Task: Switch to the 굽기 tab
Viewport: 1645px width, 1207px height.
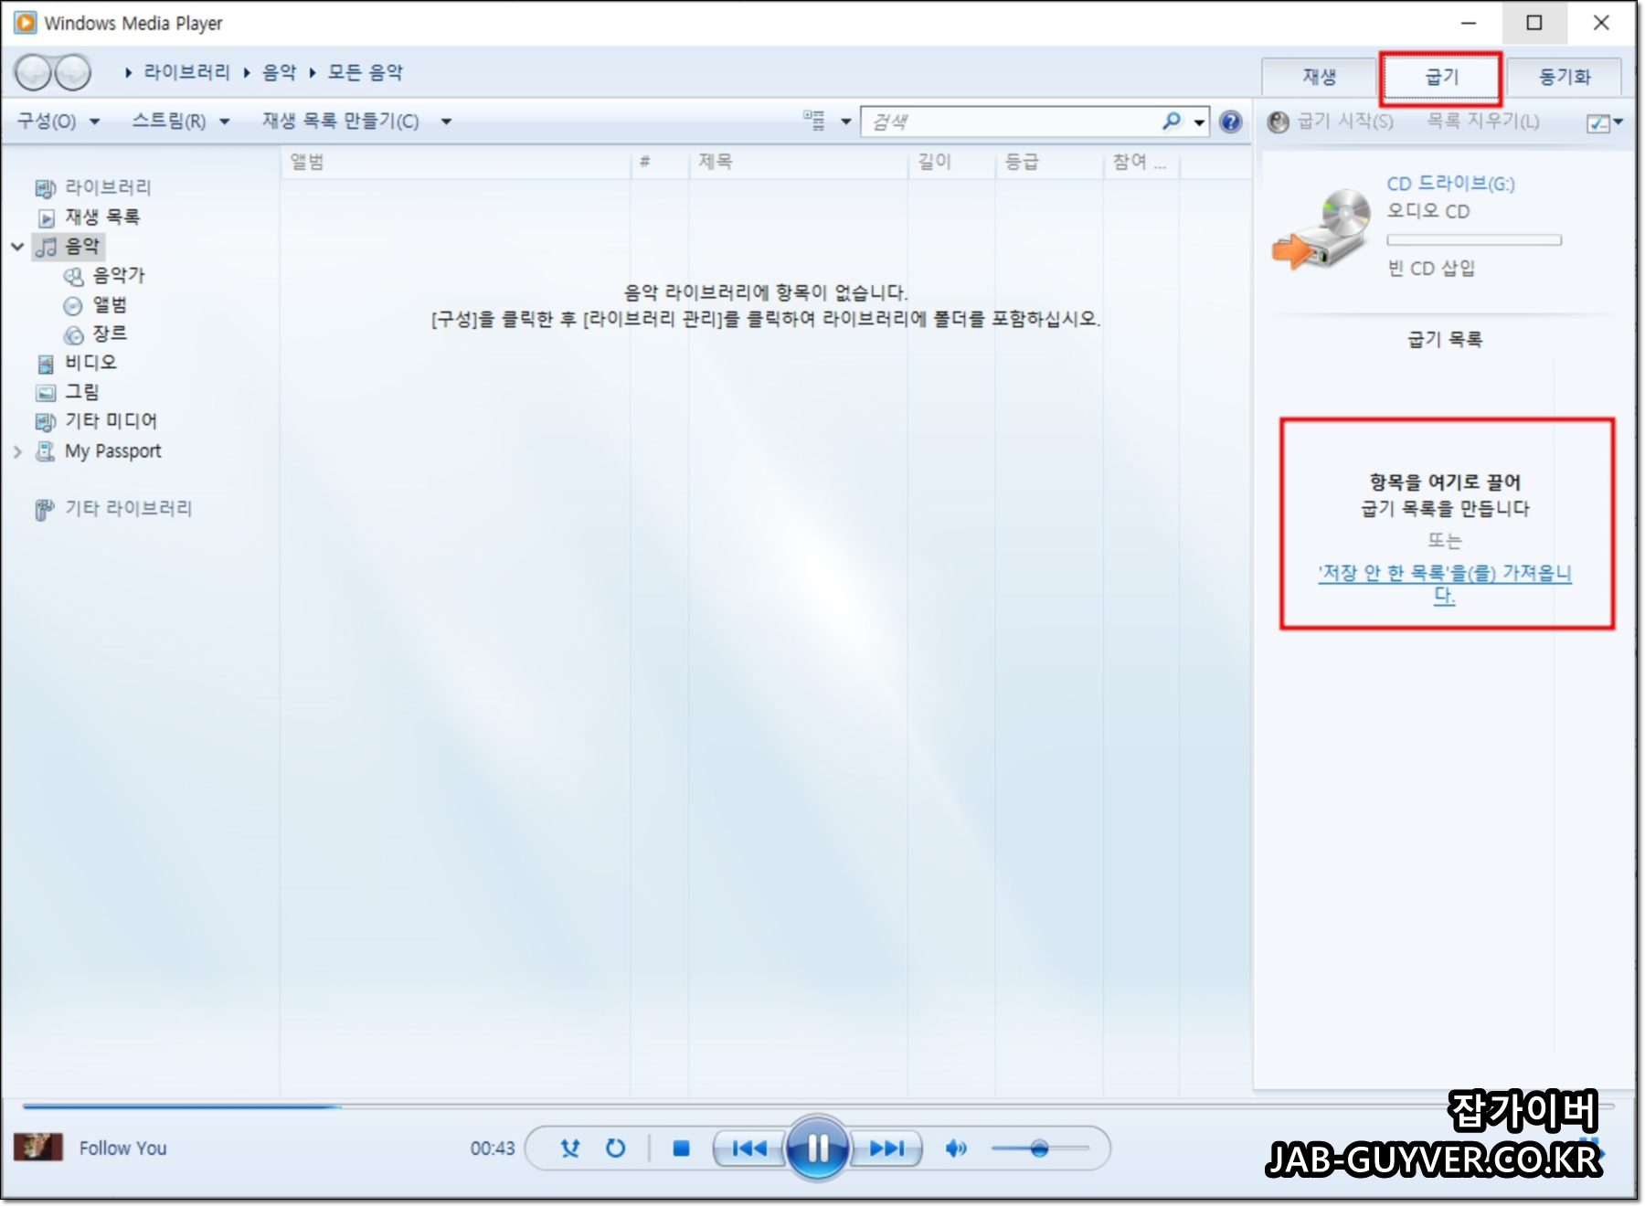Action: pyautogui.click(x=1441, y=77)
